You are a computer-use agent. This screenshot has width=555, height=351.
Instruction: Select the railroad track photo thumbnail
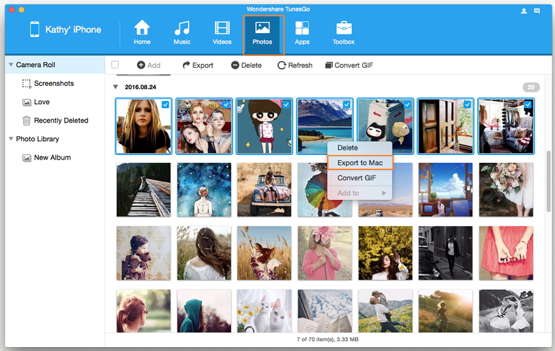pos(144,190)
